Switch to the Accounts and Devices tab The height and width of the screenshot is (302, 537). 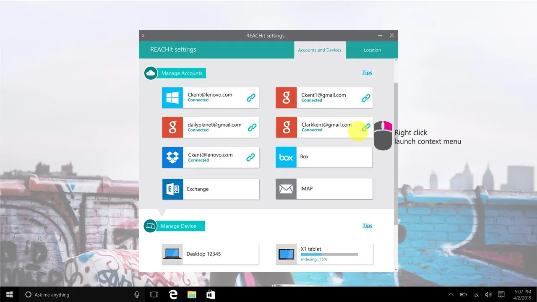pyautogui.click(x=320, y=50)
